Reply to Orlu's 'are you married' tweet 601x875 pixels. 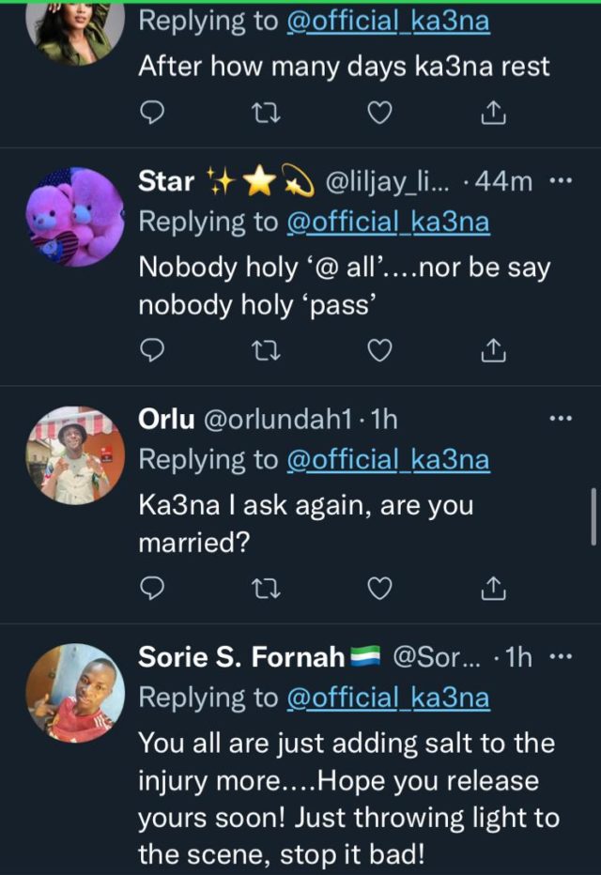point(152,589)
